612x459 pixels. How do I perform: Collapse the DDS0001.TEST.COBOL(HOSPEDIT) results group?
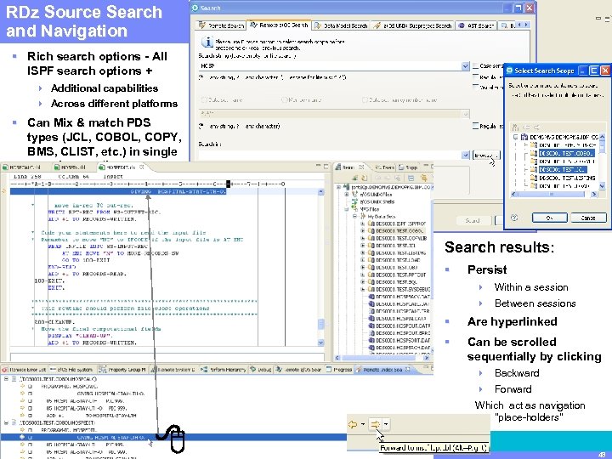6,422
